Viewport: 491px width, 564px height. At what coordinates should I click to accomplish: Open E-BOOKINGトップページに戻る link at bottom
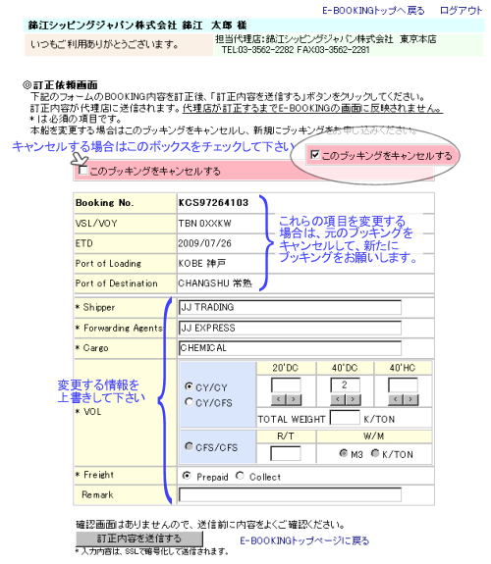point(304,540)
